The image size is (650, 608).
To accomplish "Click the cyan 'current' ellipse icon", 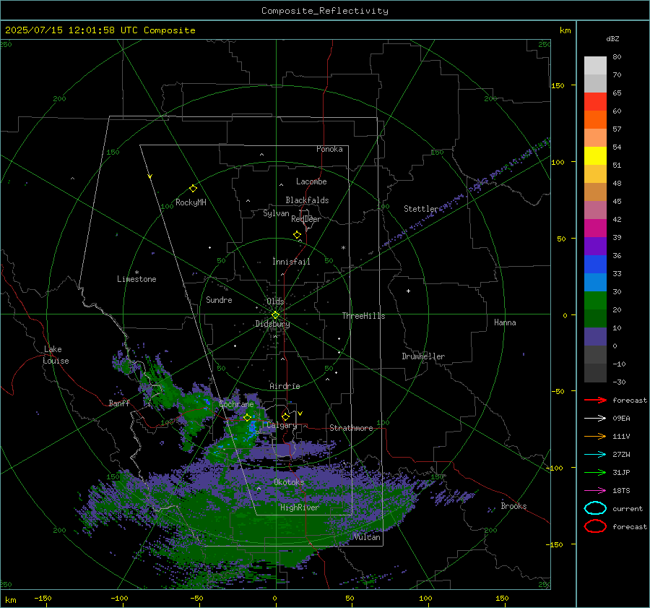I will point(595,508).
